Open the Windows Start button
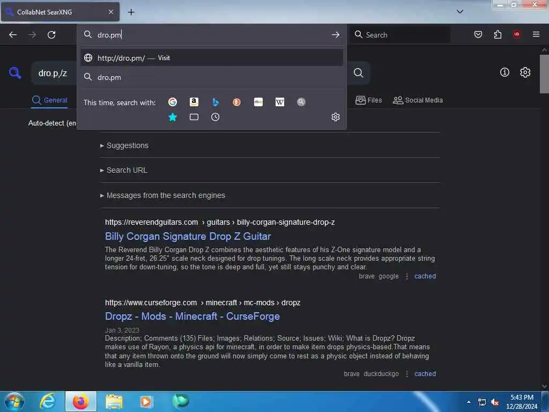The image size is (549, 412). (x=14, y=401)
